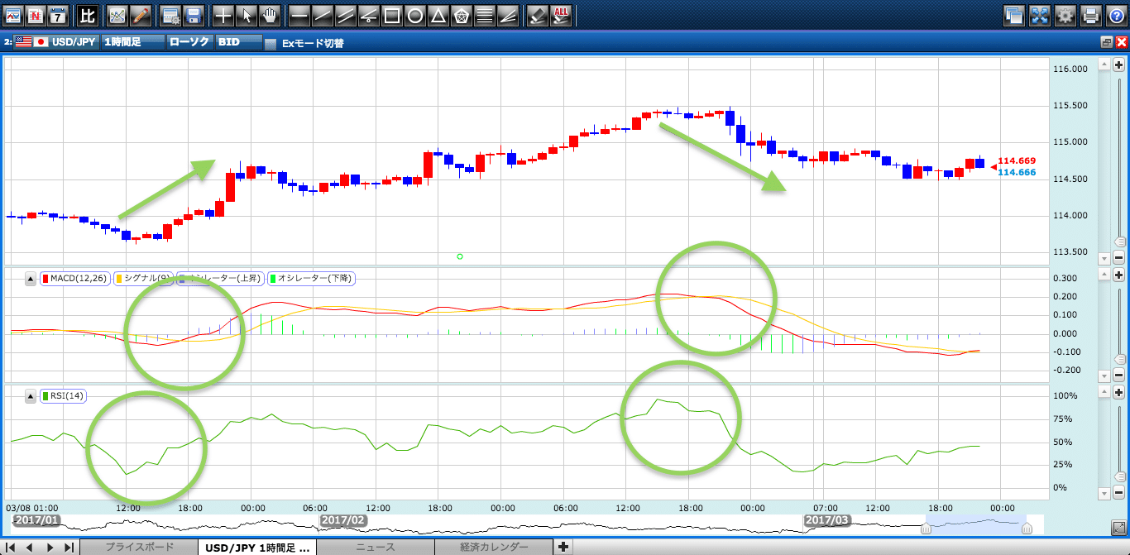Open the 1時間足 timeframe dropdown

point(132,43)
